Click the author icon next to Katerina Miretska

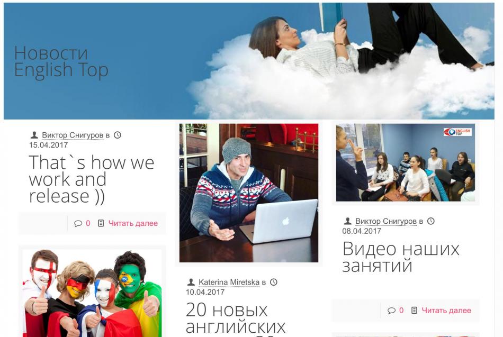tap(191, 282)
